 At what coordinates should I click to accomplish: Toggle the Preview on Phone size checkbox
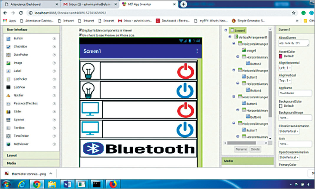[x=80, y=34]
